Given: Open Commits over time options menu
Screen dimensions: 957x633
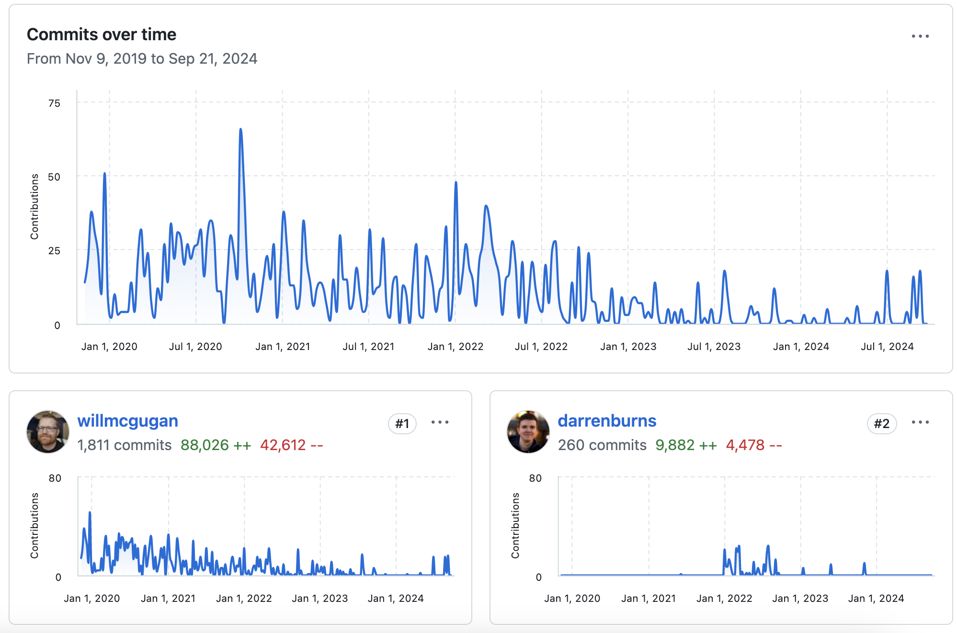Looking at the screenshot, I should [x=920, y=36].
